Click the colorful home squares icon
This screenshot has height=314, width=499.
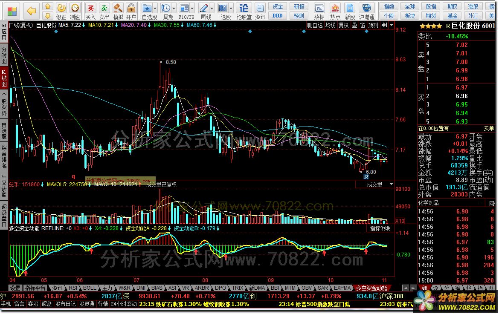12,11
